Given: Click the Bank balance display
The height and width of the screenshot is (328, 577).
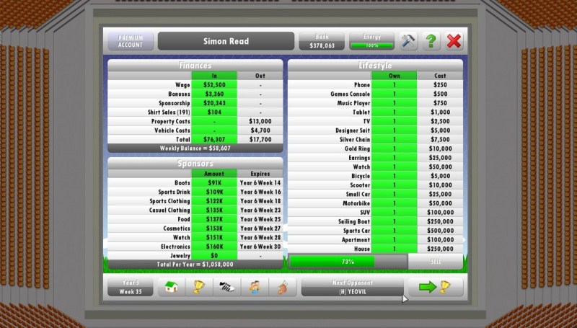Looking at the screenshot, I should (322, 41).
